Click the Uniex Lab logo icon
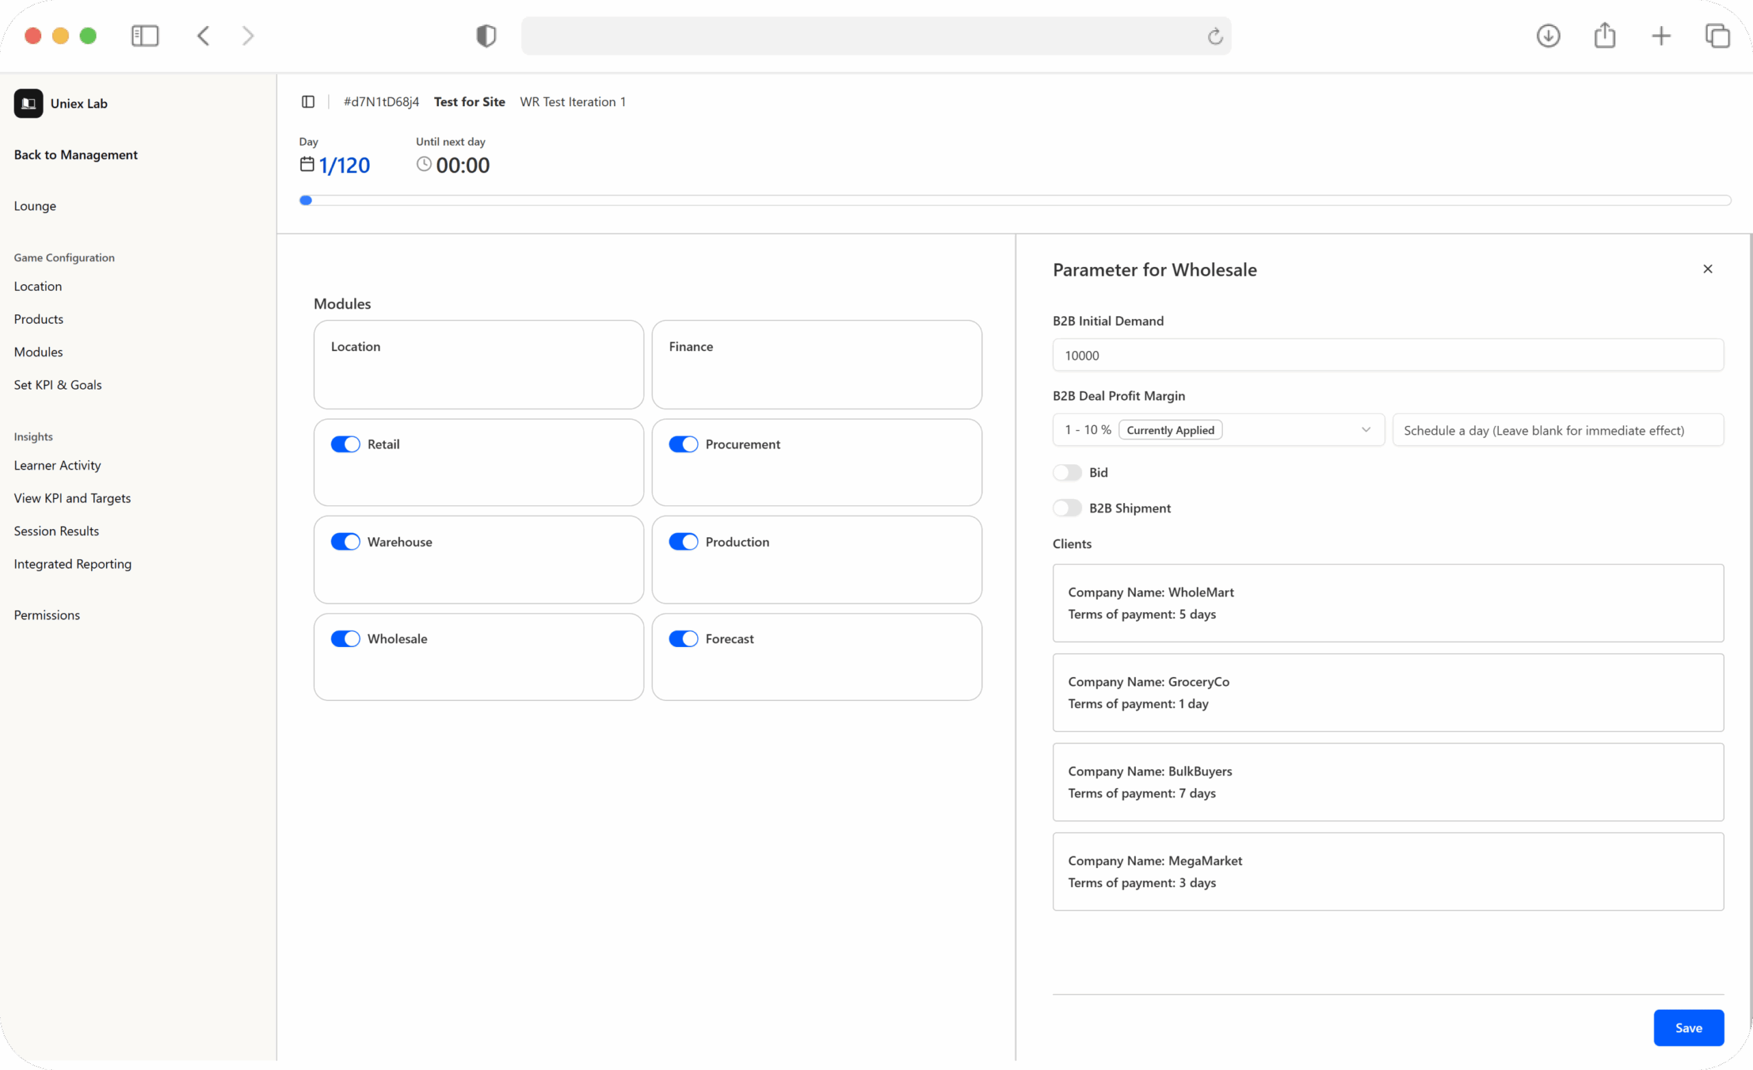Image resolution: width=1753 pixels, height=1070 pixels. [29, 103]
